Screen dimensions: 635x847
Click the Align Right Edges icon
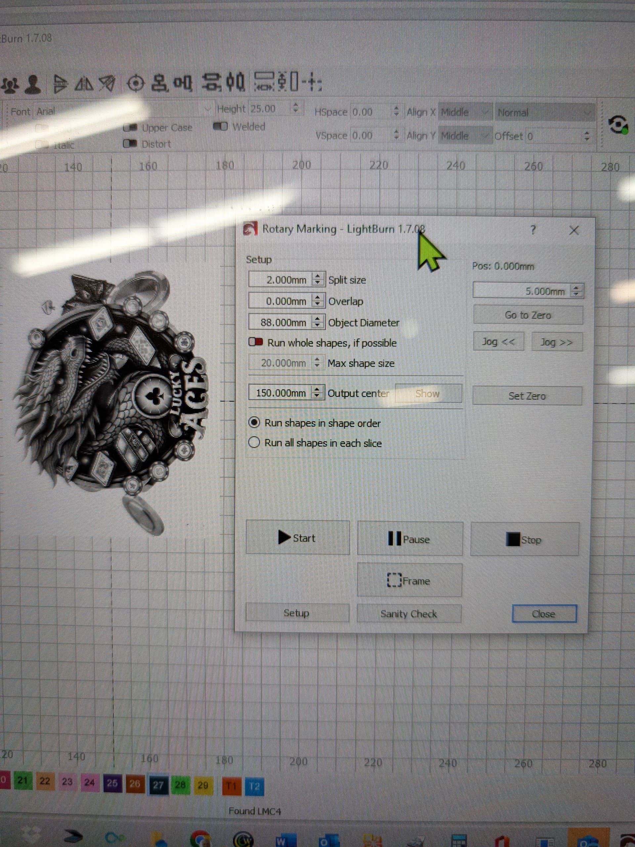[x=183, y=83]
